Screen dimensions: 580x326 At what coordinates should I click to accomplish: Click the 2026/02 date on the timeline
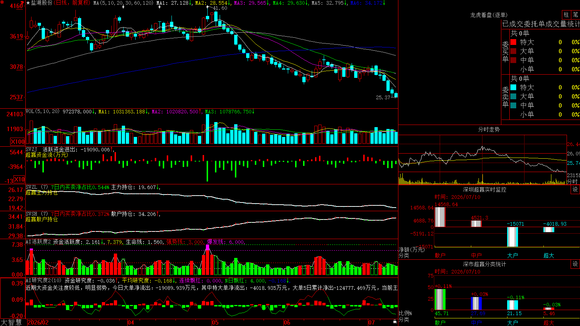tap(38, 322)
